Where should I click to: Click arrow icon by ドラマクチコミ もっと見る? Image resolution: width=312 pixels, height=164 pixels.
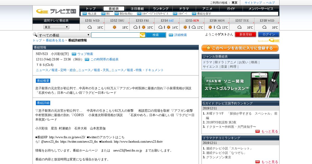257,162
